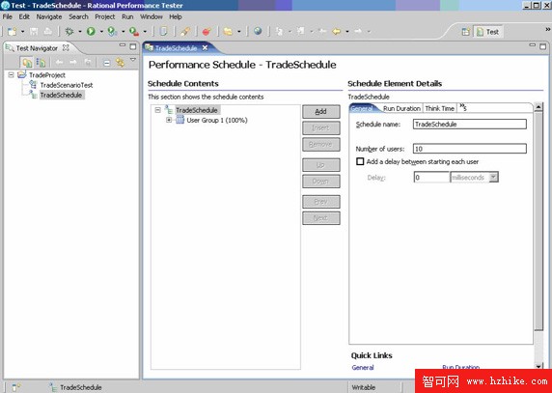This screenshot has width=552, height=393.
Task: Click the General quick link
Action: point(363,367)
